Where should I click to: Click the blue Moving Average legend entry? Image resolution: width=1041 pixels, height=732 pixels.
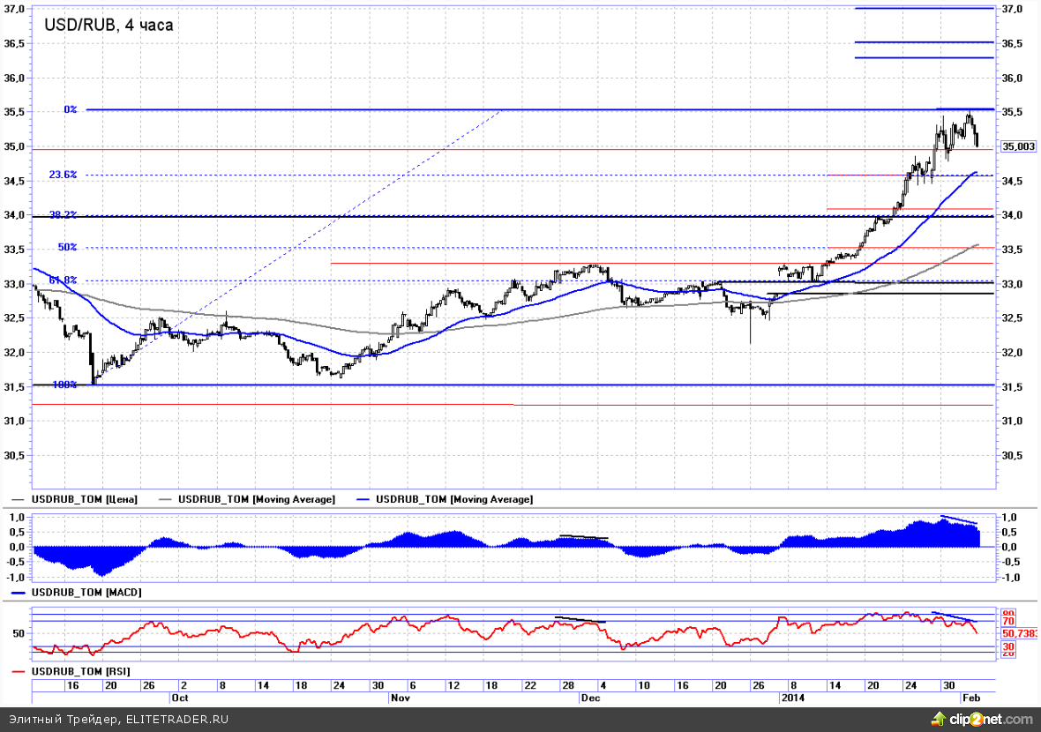coord(453,499)
